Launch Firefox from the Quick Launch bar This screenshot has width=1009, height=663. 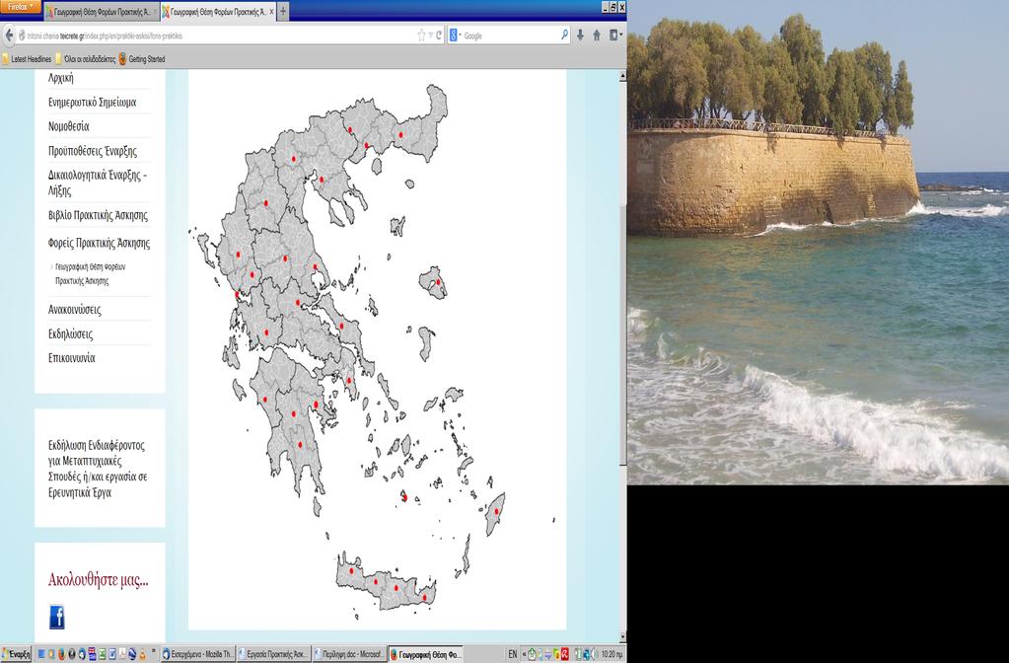click(61, 654)
